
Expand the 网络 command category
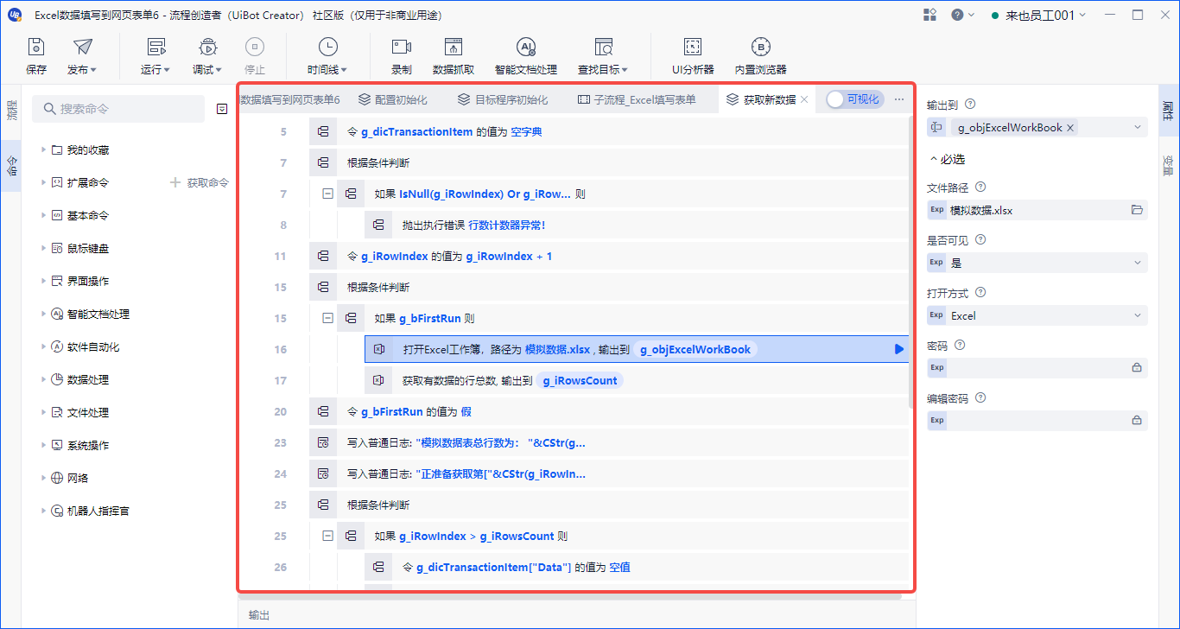click(x=43, y=479)
